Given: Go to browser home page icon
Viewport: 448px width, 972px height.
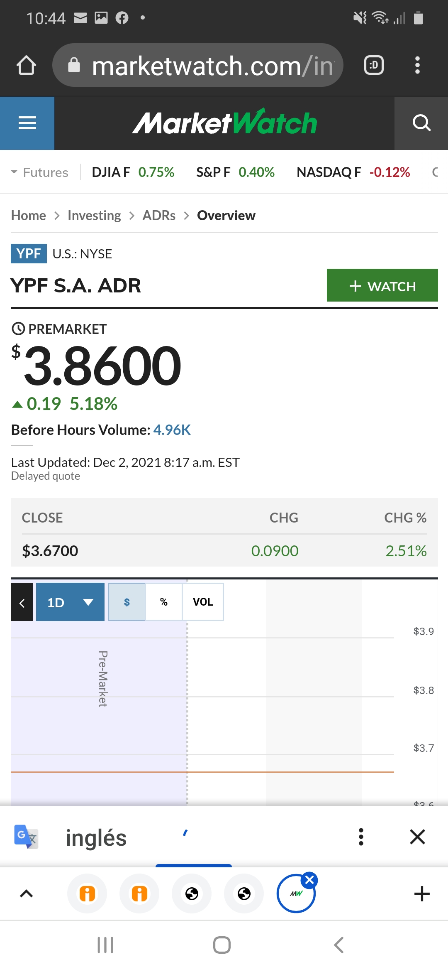Looking at the screenshot, I should [26, 65].
